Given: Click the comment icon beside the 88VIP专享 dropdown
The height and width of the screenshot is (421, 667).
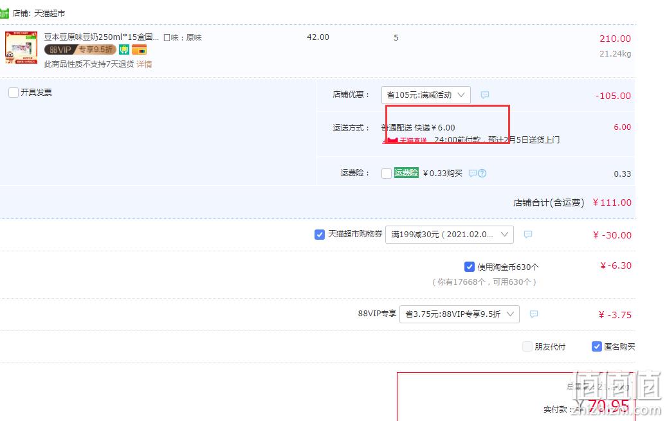Looking at the screenshot, I should 534,314.
